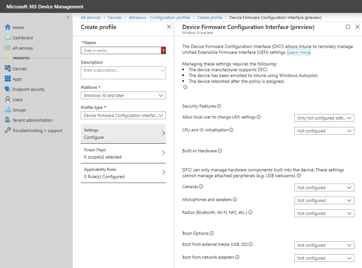The width and height of the screenshot is (362, 268).
Task: Click info icon after USB webcams note
Action: click(299, 176)
